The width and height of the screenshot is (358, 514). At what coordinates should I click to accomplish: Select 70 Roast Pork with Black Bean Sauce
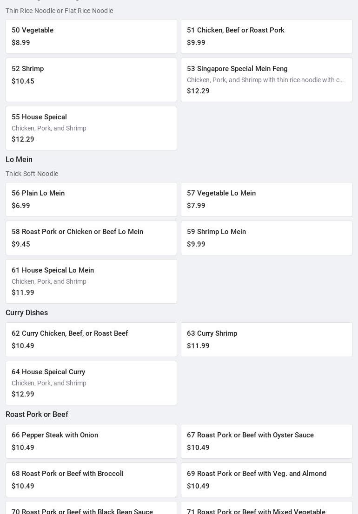[91, 509]
